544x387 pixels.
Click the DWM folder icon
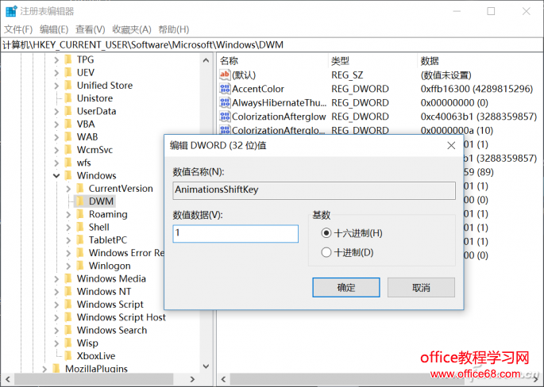80,201
